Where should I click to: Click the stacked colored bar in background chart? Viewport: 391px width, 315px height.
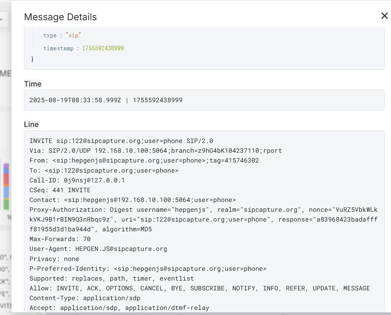click(6, 186)
